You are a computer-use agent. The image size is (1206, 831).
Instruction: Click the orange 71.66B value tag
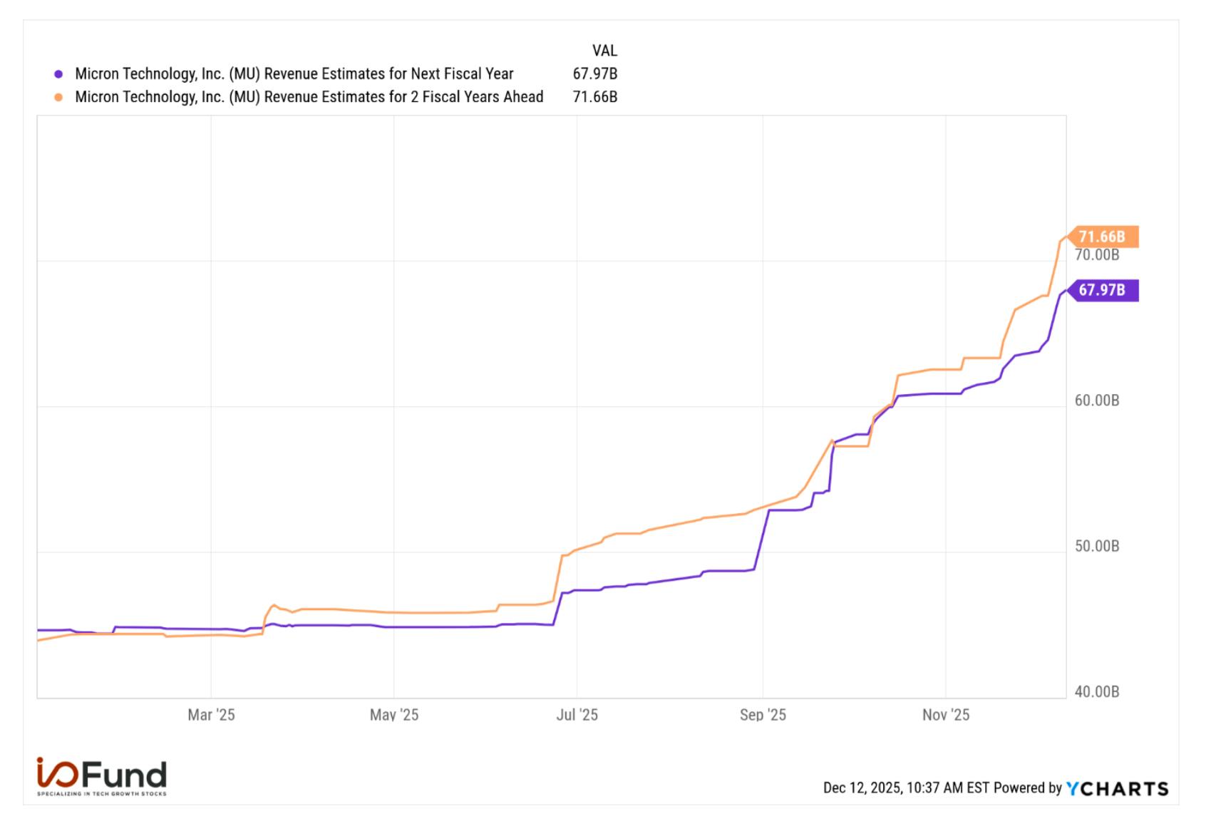point(1101,237)
